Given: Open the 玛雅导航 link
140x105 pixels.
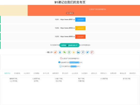Looking at the screenshot, I should 81,81.
